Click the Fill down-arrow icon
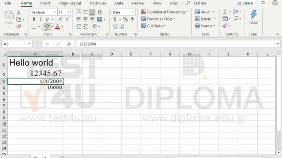The width and height of the screenshot is (282, 158). [225, 19]
